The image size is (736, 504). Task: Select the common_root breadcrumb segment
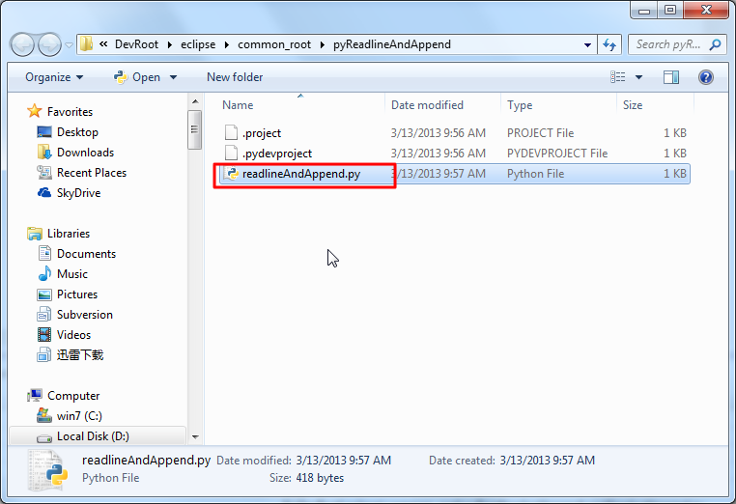pos(274,44)
